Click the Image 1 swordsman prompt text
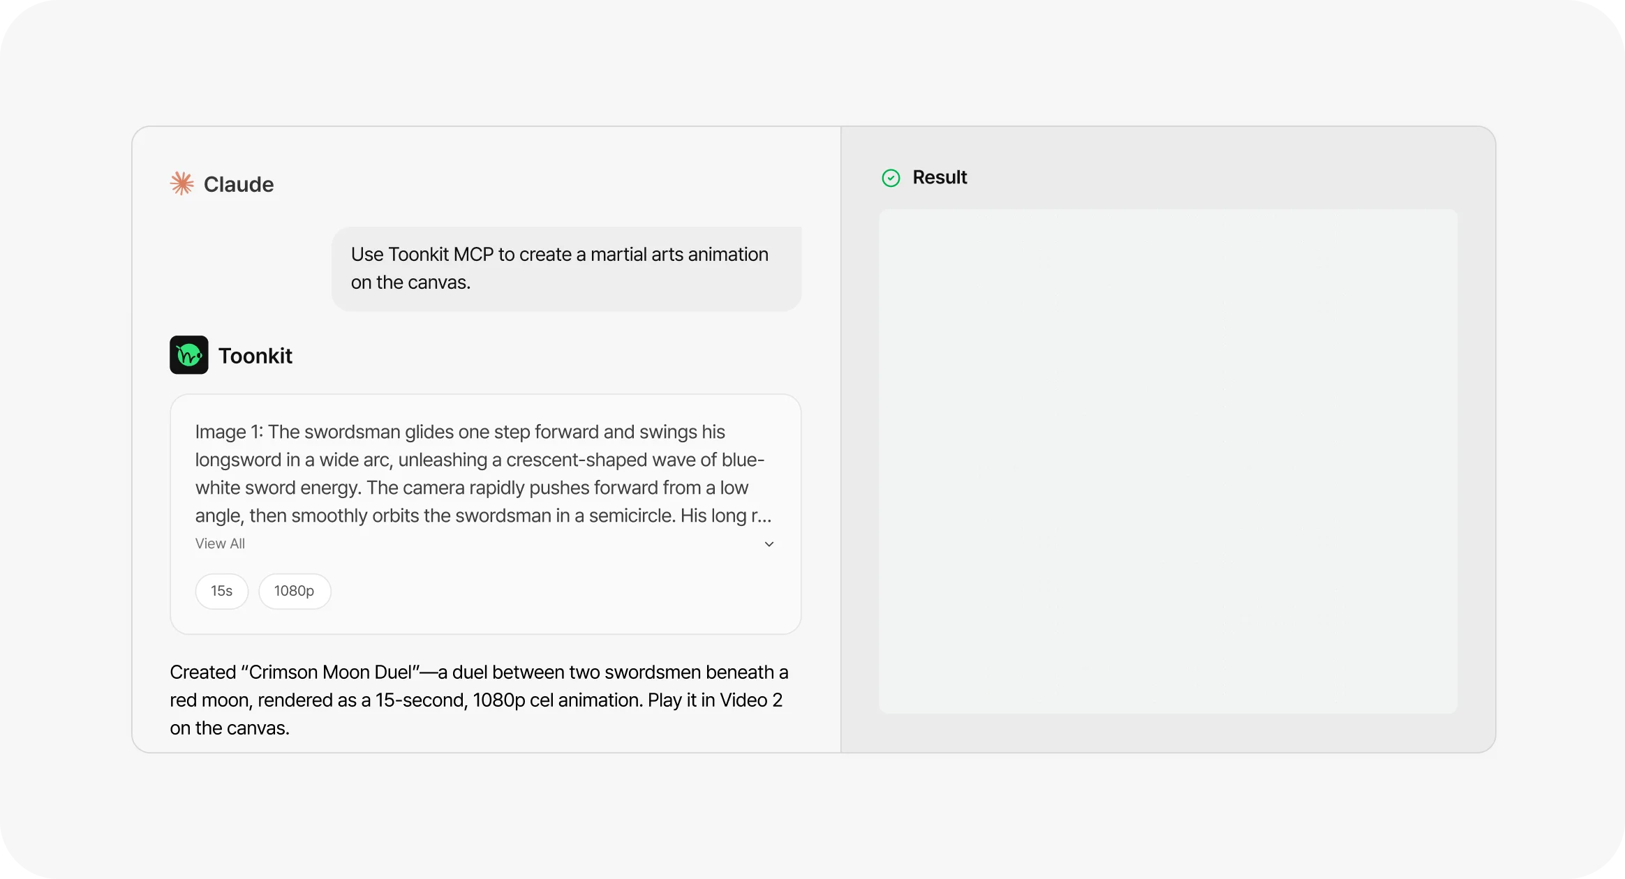 coord(484,474)
